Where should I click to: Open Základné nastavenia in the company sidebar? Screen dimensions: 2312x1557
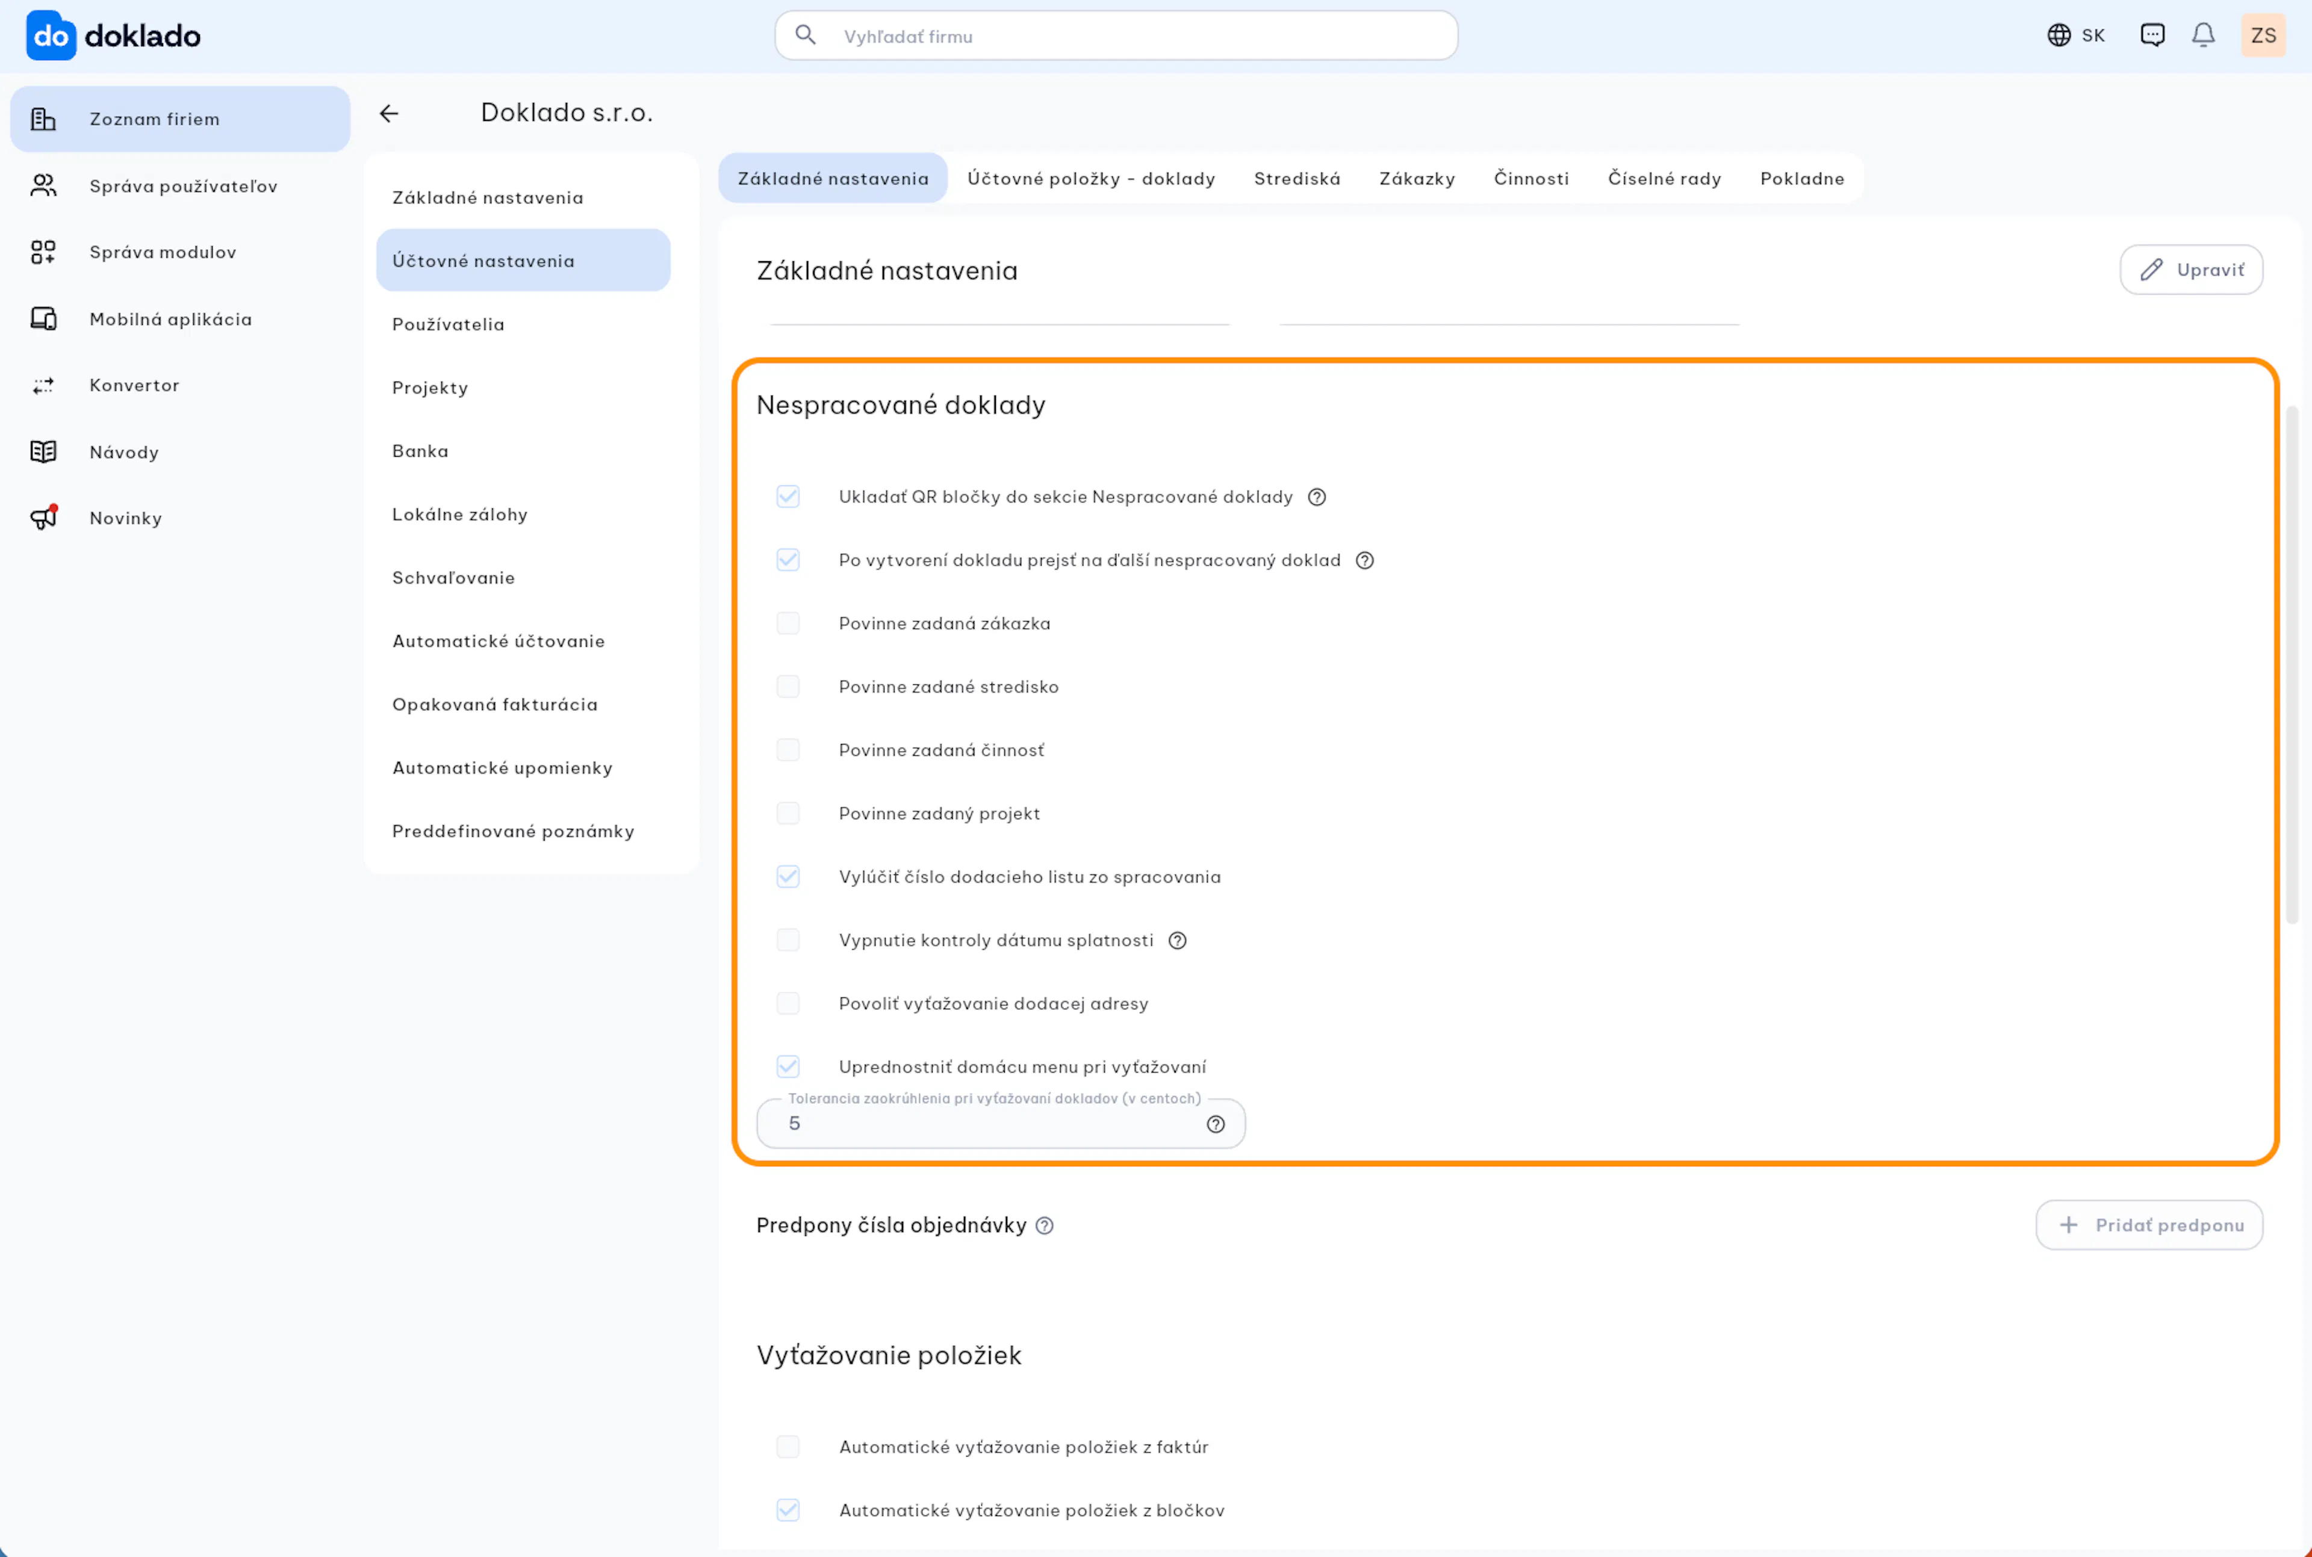523,197
